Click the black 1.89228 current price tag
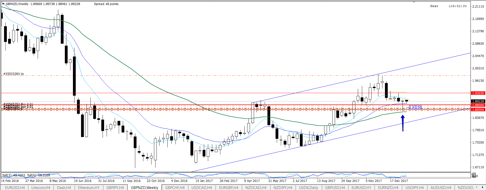This screenshot has height=190, width=486. (x=478, y=101)
